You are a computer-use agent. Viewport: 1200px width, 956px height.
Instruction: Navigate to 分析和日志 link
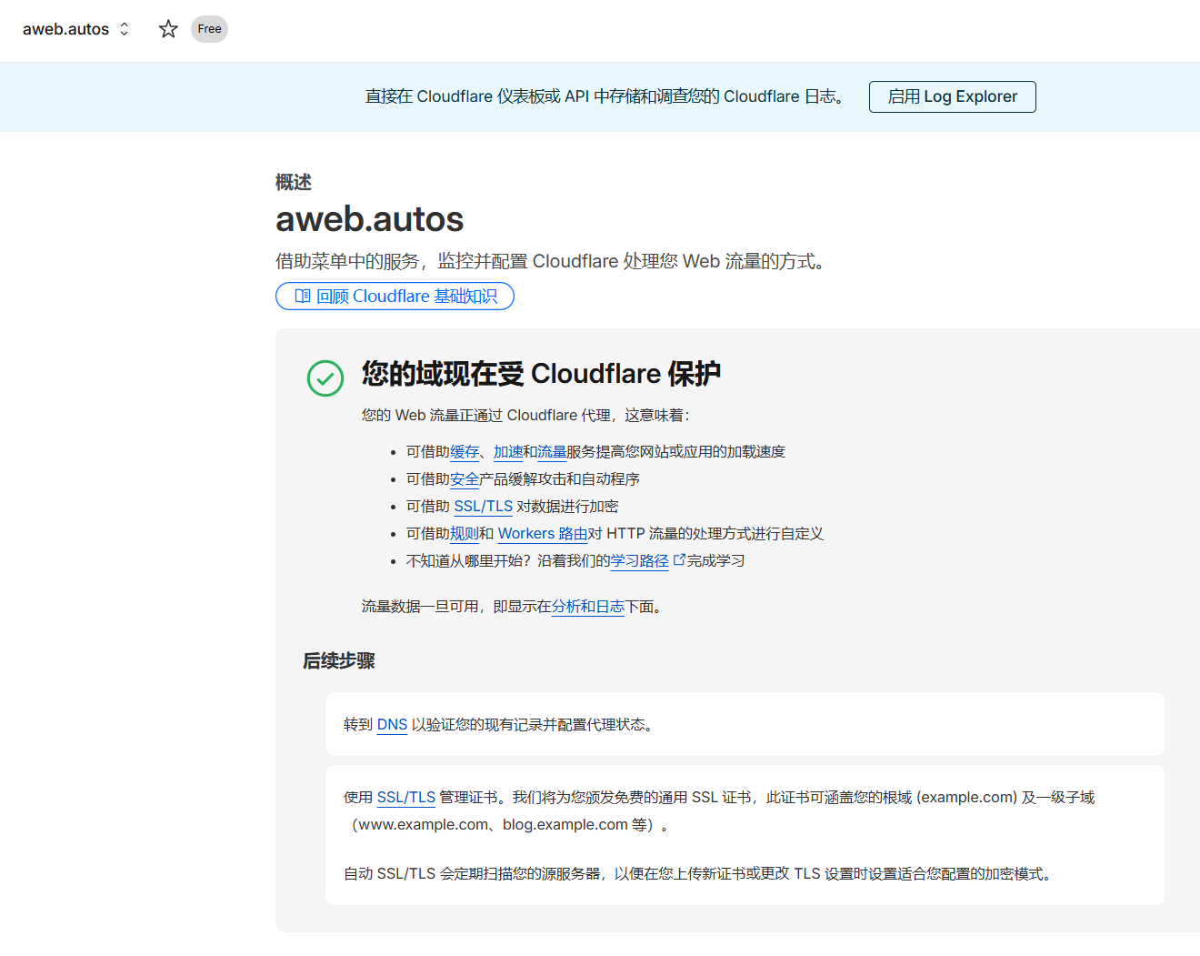(587, 607)
